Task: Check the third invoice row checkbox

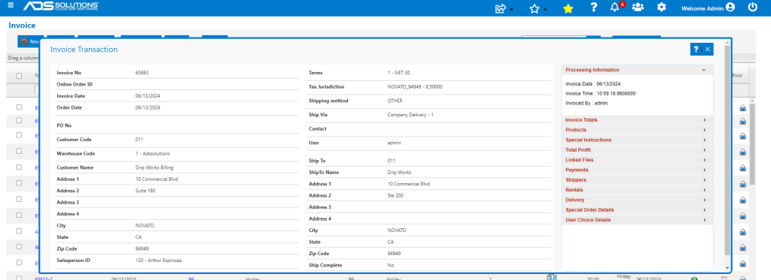Action: (x=19, y=135)
